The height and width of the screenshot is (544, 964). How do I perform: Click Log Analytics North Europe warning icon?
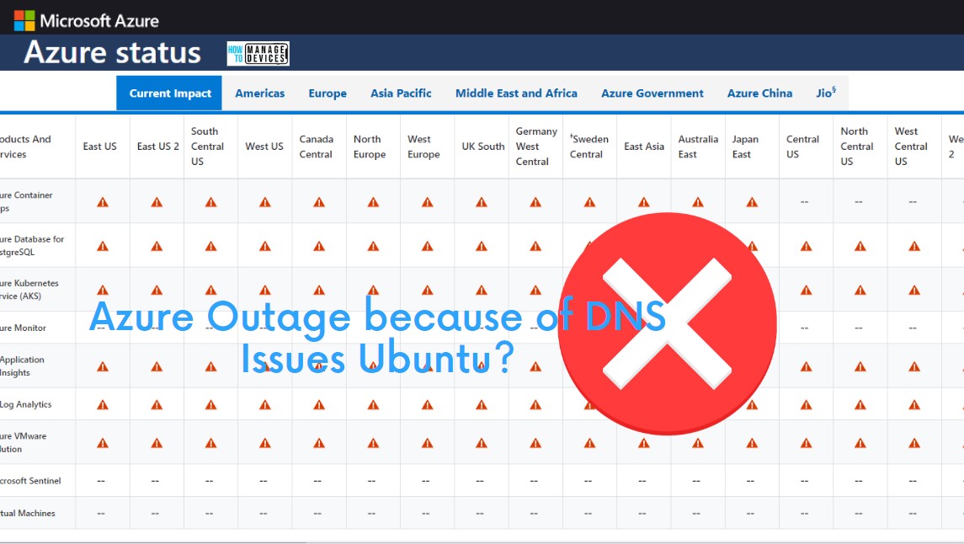pyautogui.click(x=373, y=405)
